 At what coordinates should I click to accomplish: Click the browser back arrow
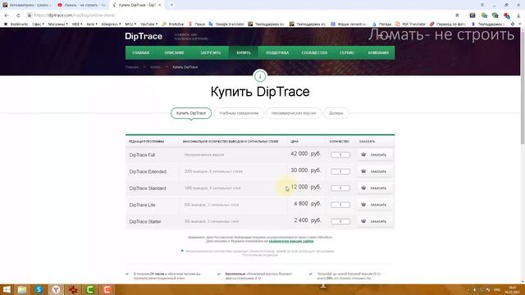[x=7, y=16]
